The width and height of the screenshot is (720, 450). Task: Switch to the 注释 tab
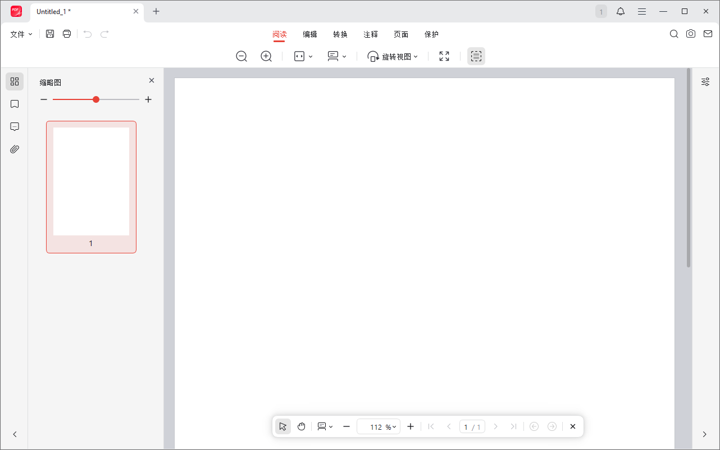[x=371, y=34]
